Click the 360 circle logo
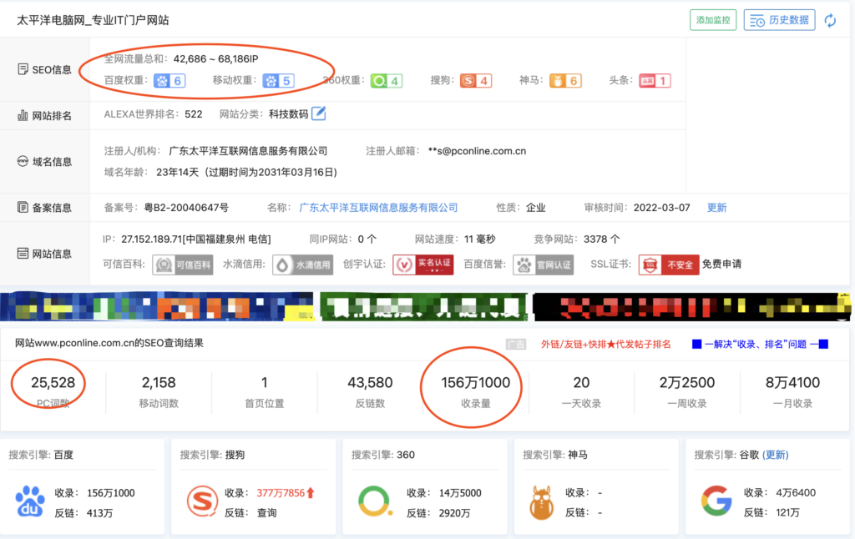The height and width of the screenshot is (539, 855). pyautogui.click(x=375, y=501)
